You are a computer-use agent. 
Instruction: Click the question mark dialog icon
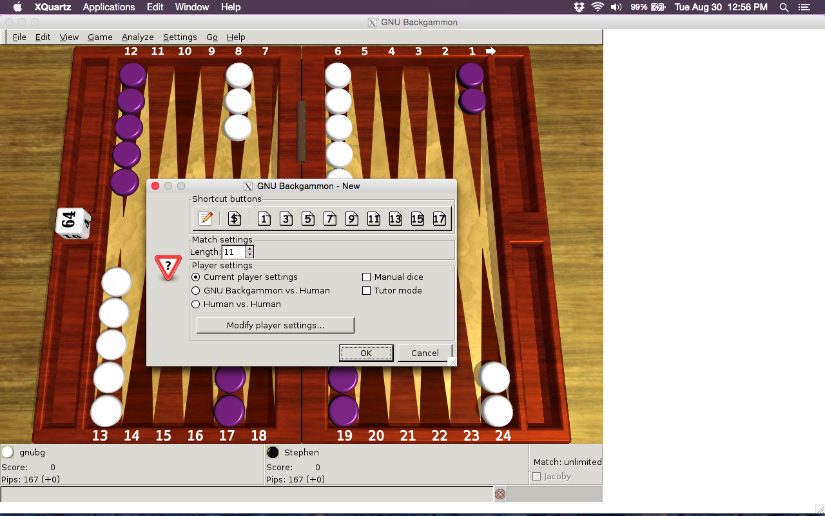click(x=168, y=266)
